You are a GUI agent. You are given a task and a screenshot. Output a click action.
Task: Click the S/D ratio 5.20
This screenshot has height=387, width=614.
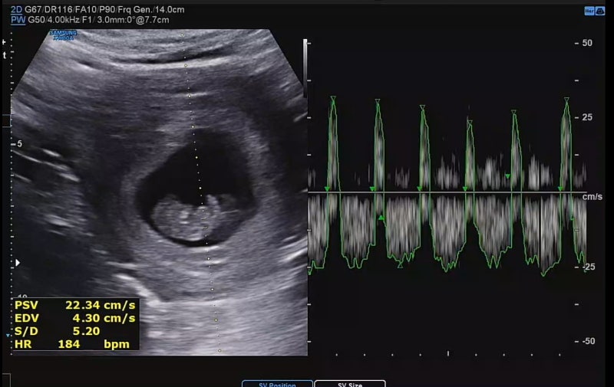click(86, 331)
